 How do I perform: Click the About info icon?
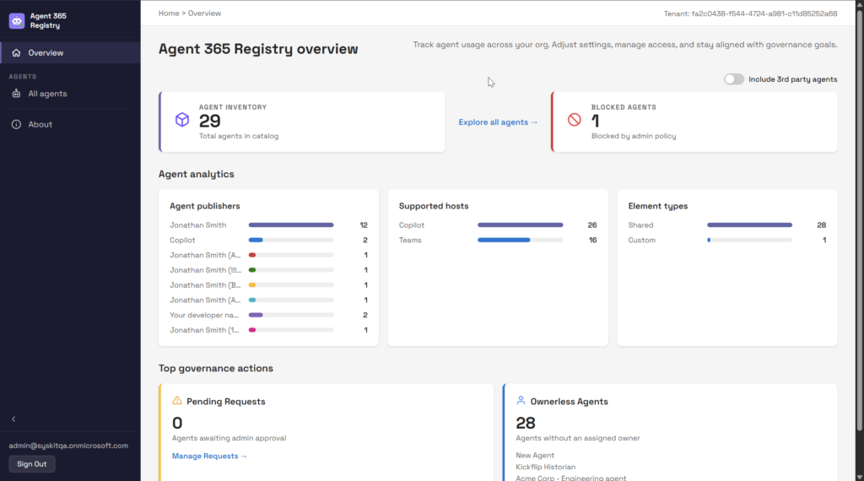pos(16,125)
